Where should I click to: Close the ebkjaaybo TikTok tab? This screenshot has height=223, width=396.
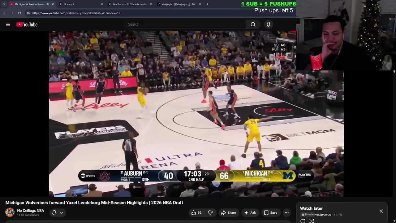pyautogui.click(x=200, y=4)
